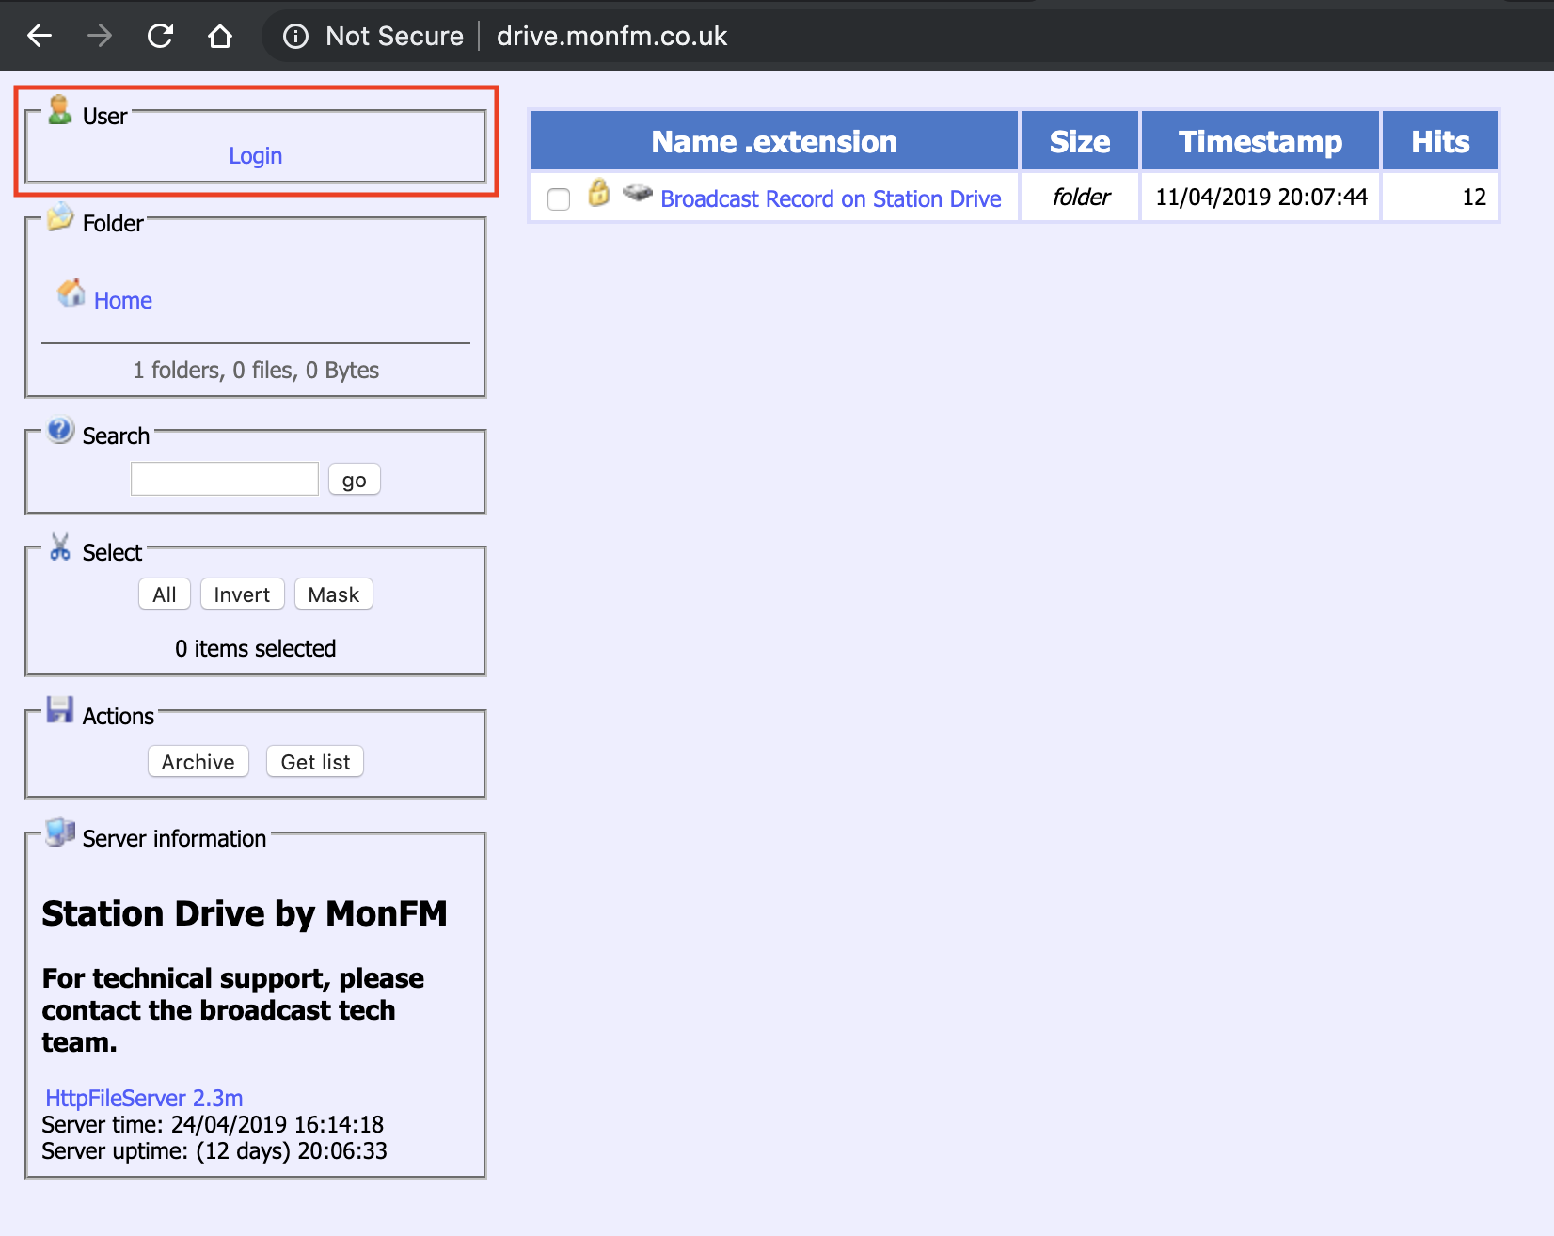This screenshot has height=1236, width=1554.
Task: Focus the Search text field
Action: (x=225, y=479)
